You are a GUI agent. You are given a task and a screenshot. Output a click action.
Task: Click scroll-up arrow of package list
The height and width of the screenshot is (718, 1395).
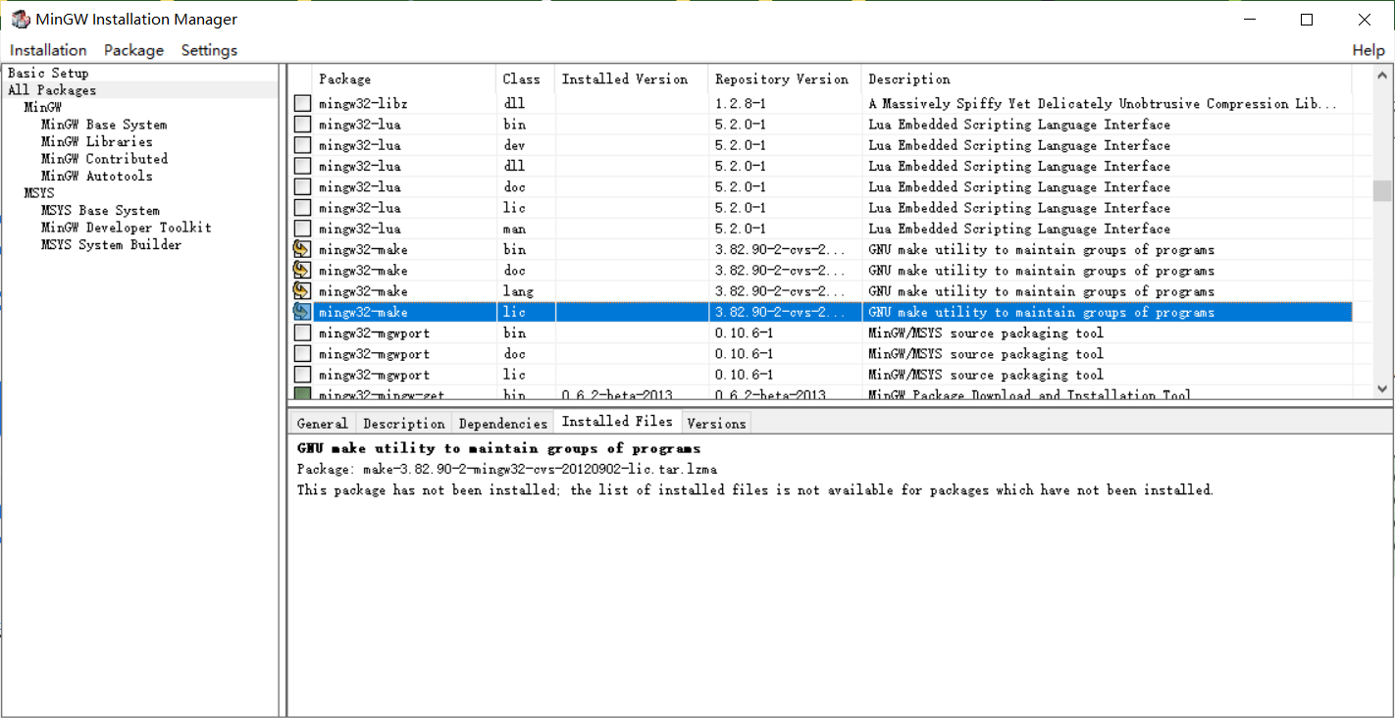click(1382, 77)
